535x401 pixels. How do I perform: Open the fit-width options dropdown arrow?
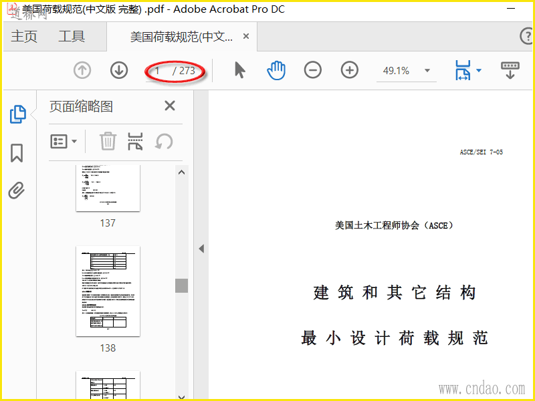coord(479,71)
